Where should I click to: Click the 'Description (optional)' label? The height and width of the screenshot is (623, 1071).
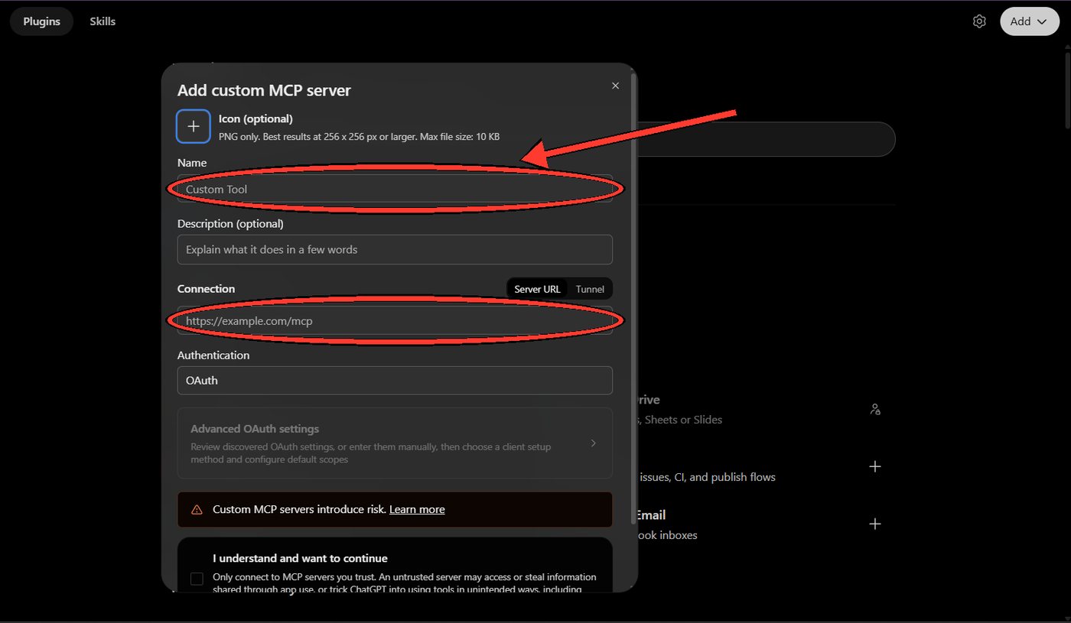click(230, 224)
